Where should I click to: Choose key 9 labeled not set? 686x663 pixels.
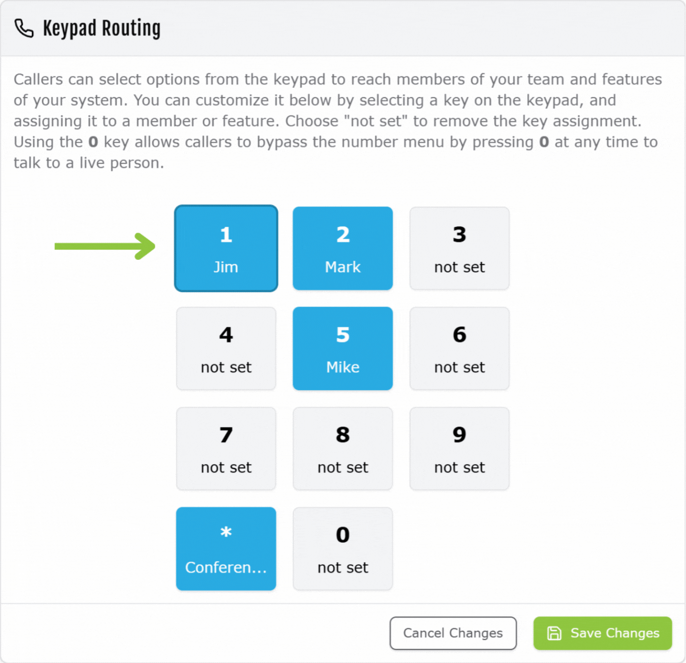tap(459, 449)
